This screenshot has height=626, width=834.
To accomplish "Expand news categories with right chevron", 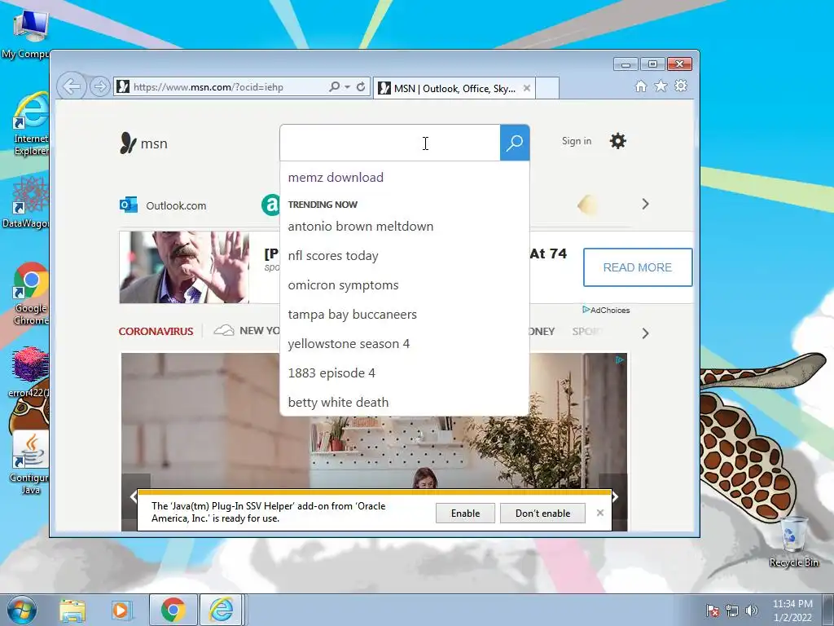I will pyautogui.click(x=645, y=333).
